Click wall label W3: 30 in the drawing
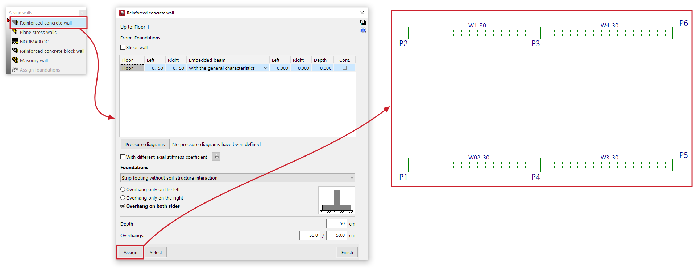 coord(609,157)
